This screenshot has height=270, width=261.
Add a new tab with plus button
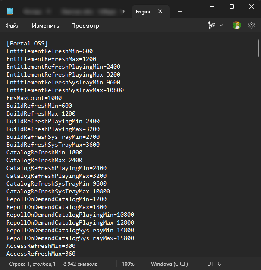pyautogui.click(x=180, y=12)
